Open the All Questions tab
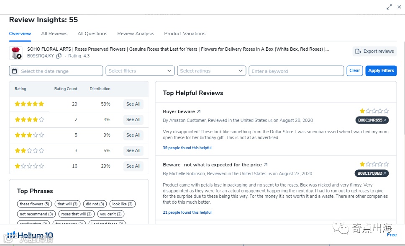The width and height of the screenshot is (405, 246). click(92, 34)
